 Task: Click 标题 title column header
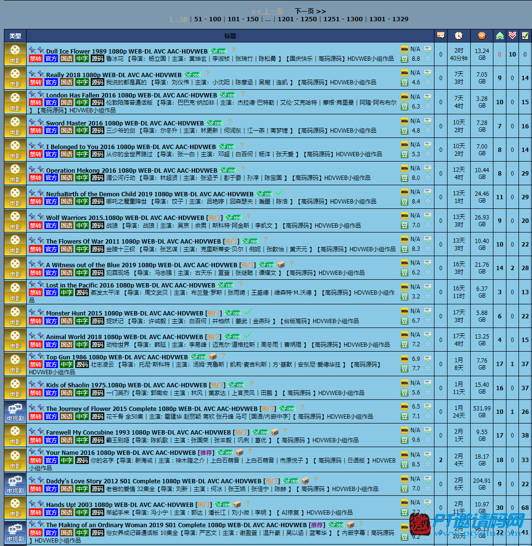(230, 36)
